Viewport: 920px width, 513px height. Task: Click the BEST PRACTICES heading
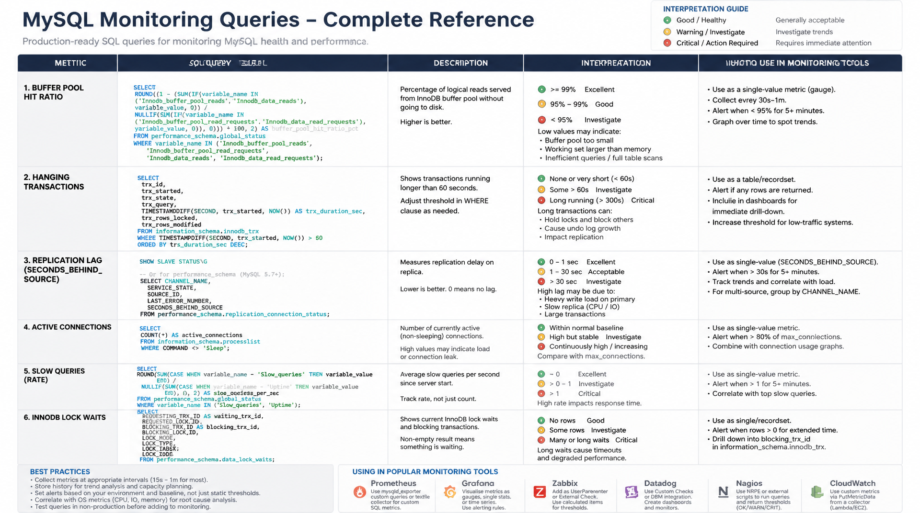[60, 472]
